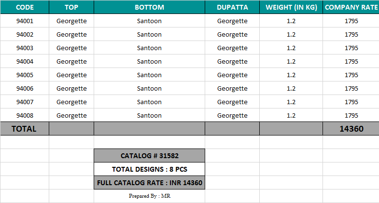379x203 pixels.
Task: Click the Prepared By : MR text
Action: [x=149, y=196]
